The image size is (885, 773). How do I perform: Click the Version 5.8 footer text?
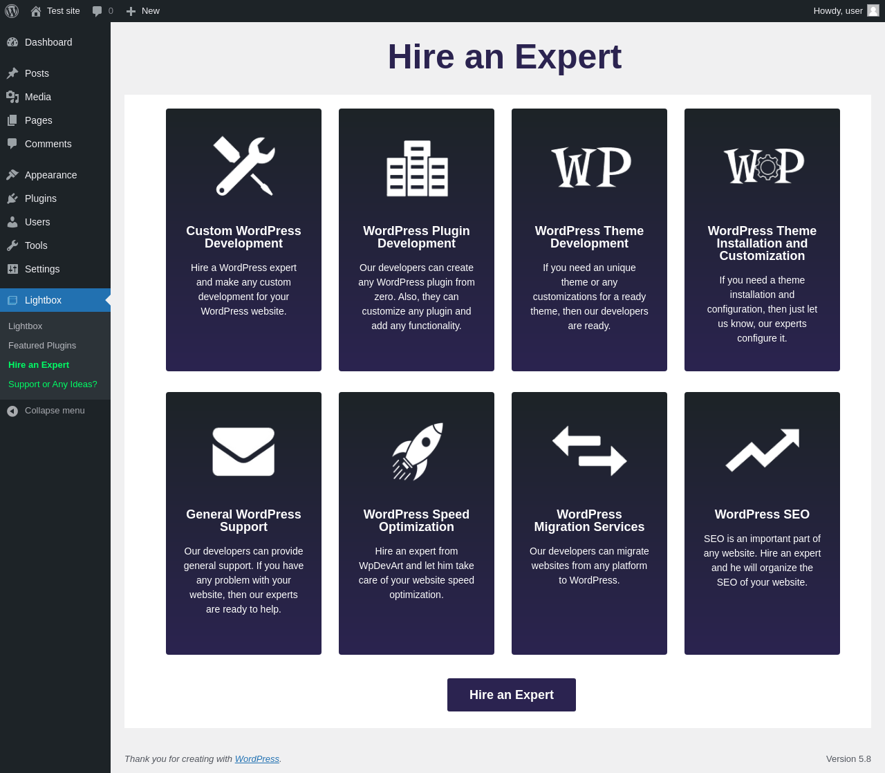[x=848, y=759]
